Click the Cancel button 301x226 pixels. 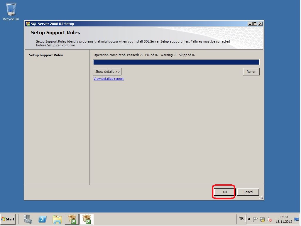click(248, 192)
